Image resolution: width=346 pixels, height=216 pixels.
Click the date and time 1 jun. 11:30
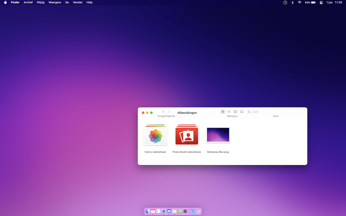334,2
